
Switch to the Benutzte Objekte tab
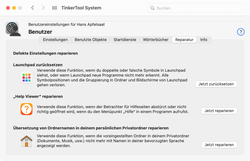91,40
